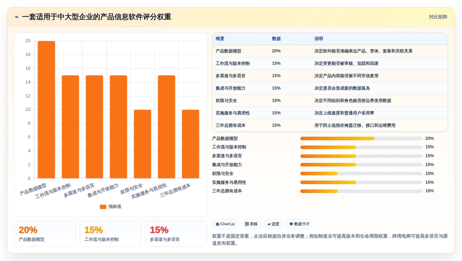
Task: Click the 权限与安全 bar in chart
Action: pyautogui.click(x=143, y=144)
